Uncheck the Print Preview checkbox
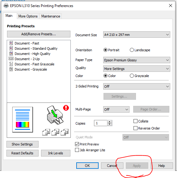The height and width of the screenshot is (178, 177). point(77,144)
